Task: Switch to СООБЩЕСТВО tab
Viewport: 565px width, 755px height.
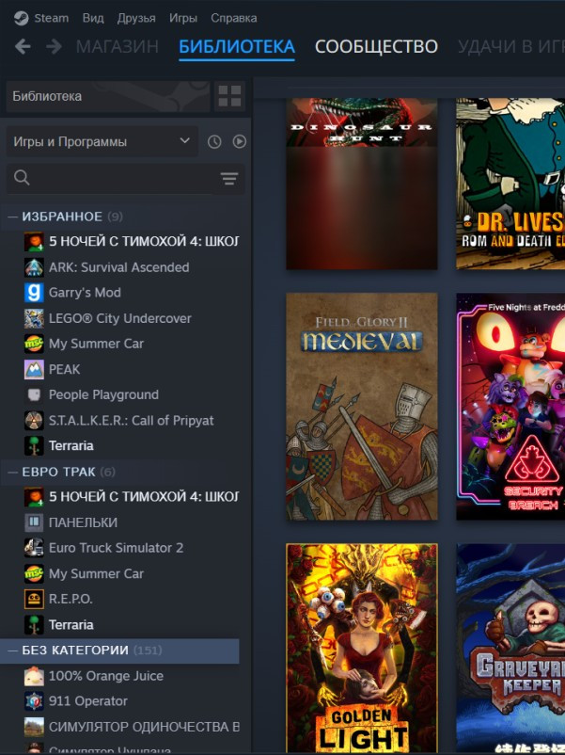Action: (x=376, y=47)
